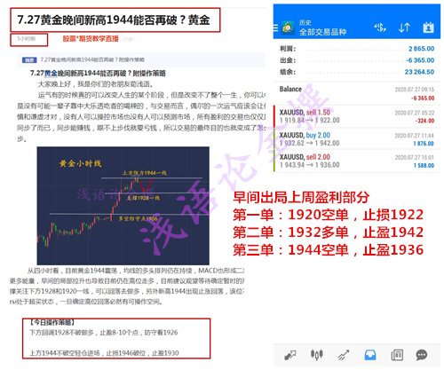Select the Balance -6 365.00 entry
The height and width of the screenshot is (370, 444).
[357, 93]
